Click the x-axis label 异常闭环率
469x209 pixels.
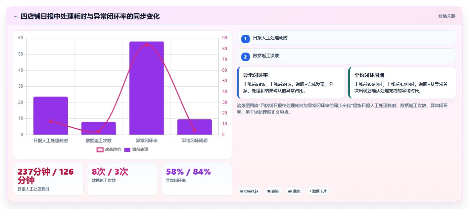click(147, 141)
